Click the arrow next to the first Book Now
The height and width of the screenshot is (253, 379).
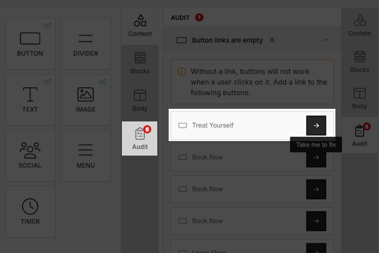(x=316, y=158)
